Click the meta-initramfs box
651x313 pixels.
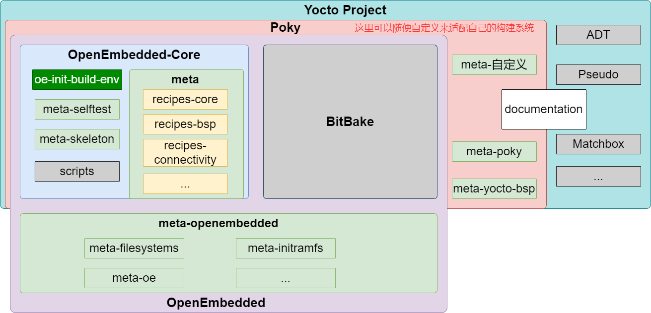coord(286,248)
